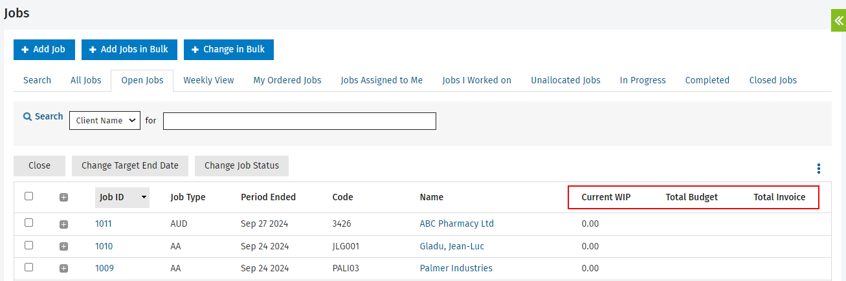This screenshot has width=846, height=281.
Task: Switch to the Search tab
Action: [37, 81]
